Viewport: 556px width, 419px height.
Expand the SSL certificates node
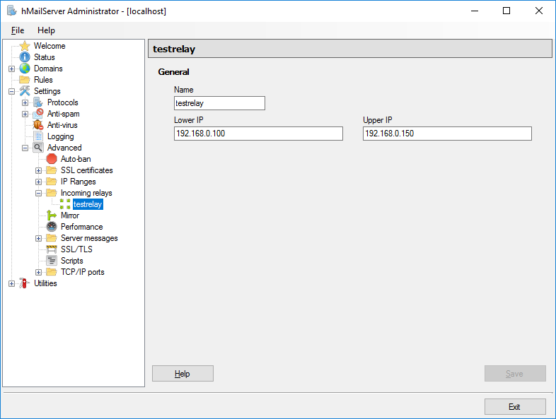coord(38,170)
